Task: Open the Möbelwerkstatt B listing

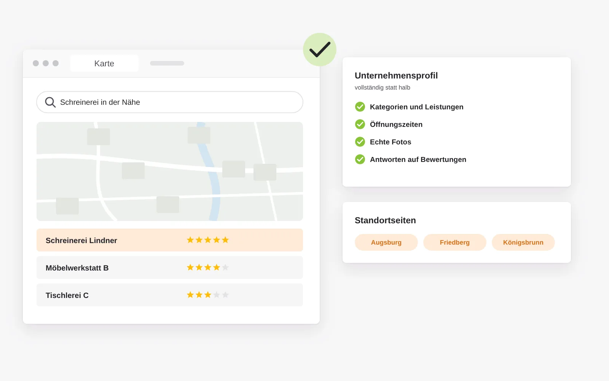Action: (x=170, y=267)
